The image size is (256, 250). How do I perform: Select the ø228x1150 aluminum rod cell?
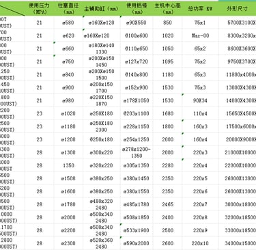(137, 126)
